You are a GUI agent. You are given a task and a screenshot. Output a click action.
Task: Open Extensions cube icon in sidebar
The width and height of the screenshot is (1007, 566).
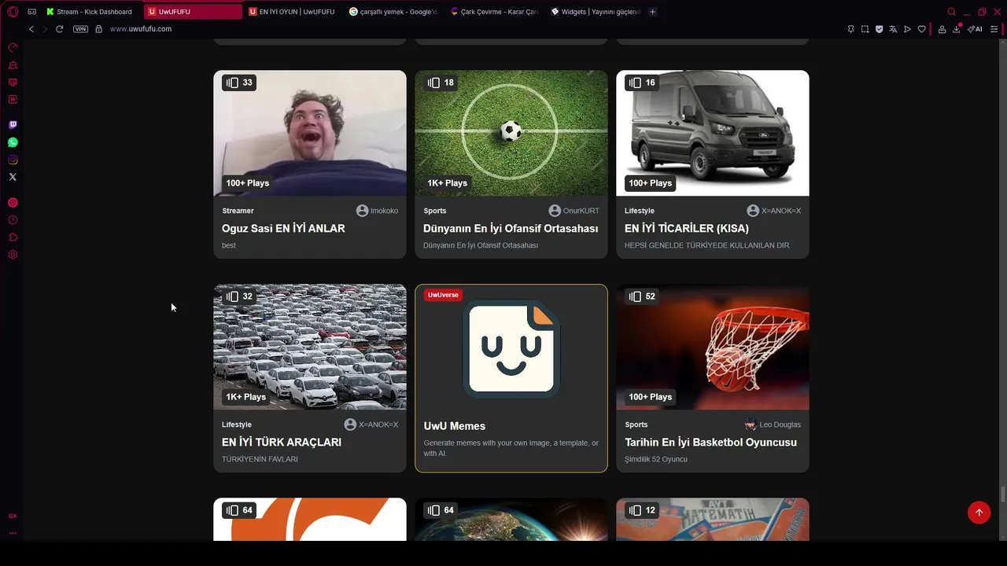[x=13, y=237]
